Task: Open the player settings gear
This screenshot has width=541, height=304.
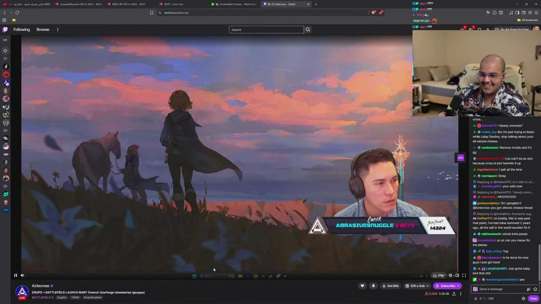Action: coord(451,275)
